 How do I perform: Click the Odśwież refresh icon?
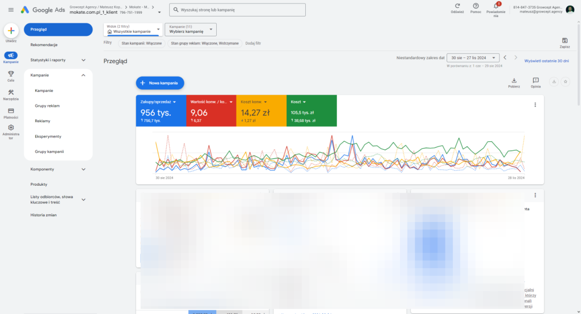coord(457,6)
